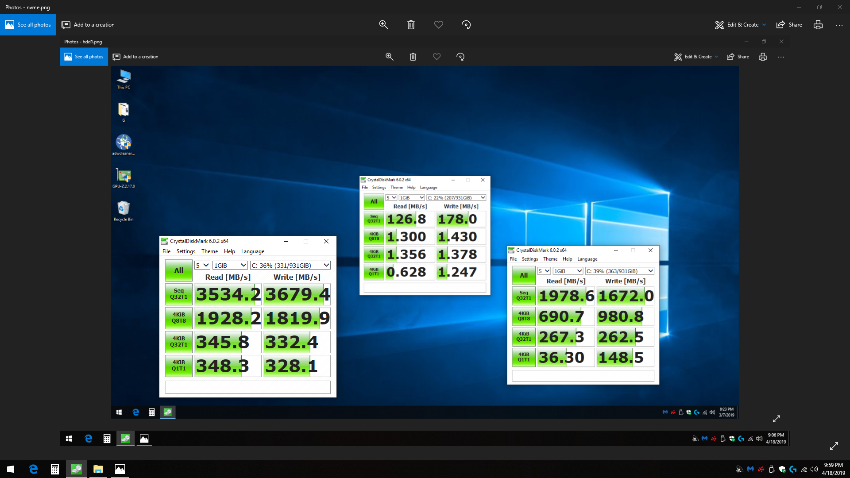
Task: Click the All button in the 22% window
Action: pos(374,201)
